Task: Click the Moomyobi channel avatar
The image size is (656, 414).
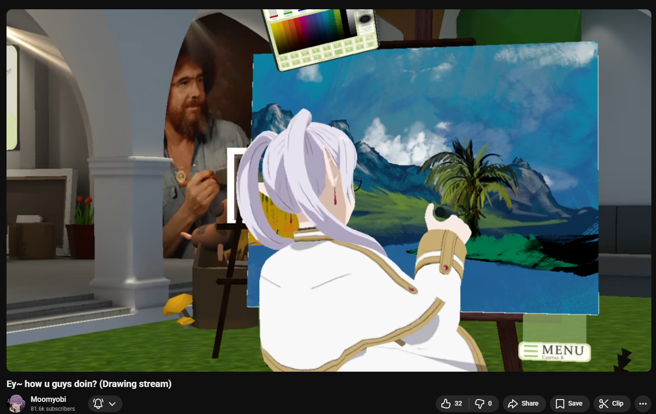Action: click(17, 403)
